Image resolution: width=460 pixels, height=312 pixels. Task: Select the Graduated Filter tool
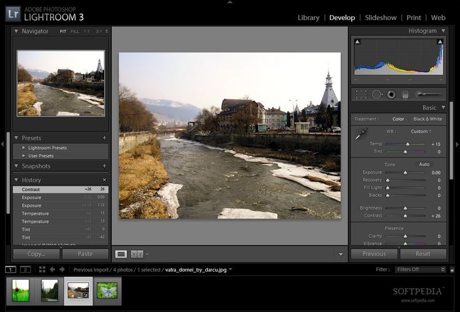tap(405, 95)
